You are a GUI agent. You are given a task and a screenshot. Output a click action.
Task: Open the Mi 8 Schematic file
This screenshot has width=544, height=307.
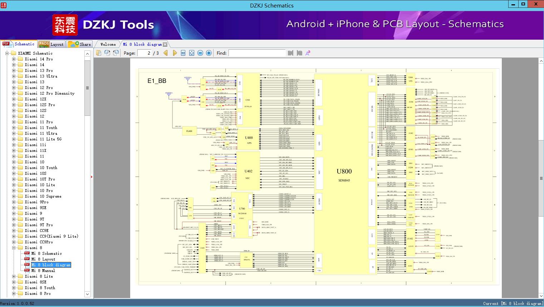click(x=46, y=253)
